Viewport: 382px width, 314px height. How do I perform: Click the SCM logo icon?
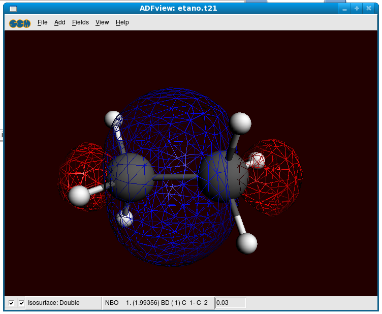[x=20, y=22]
